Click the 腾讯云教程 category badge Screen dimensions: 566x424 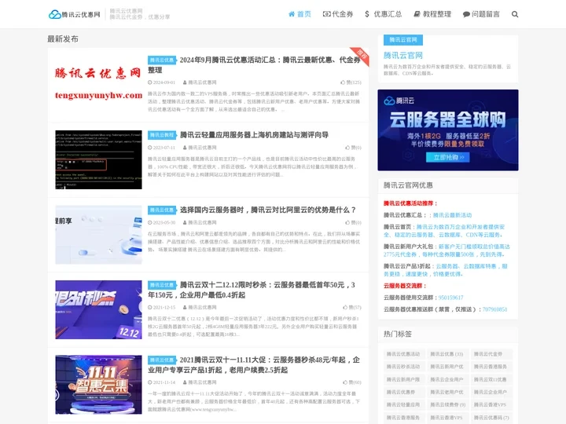[162, 135]
